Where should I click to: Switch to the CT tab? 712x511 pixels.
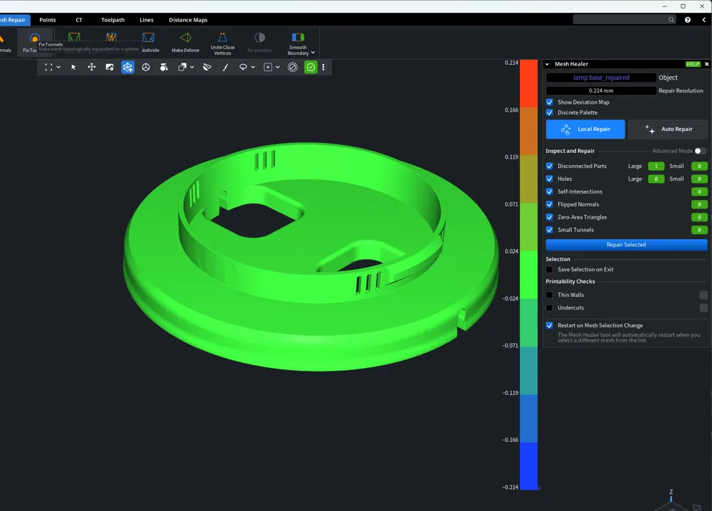pos(79,20)
